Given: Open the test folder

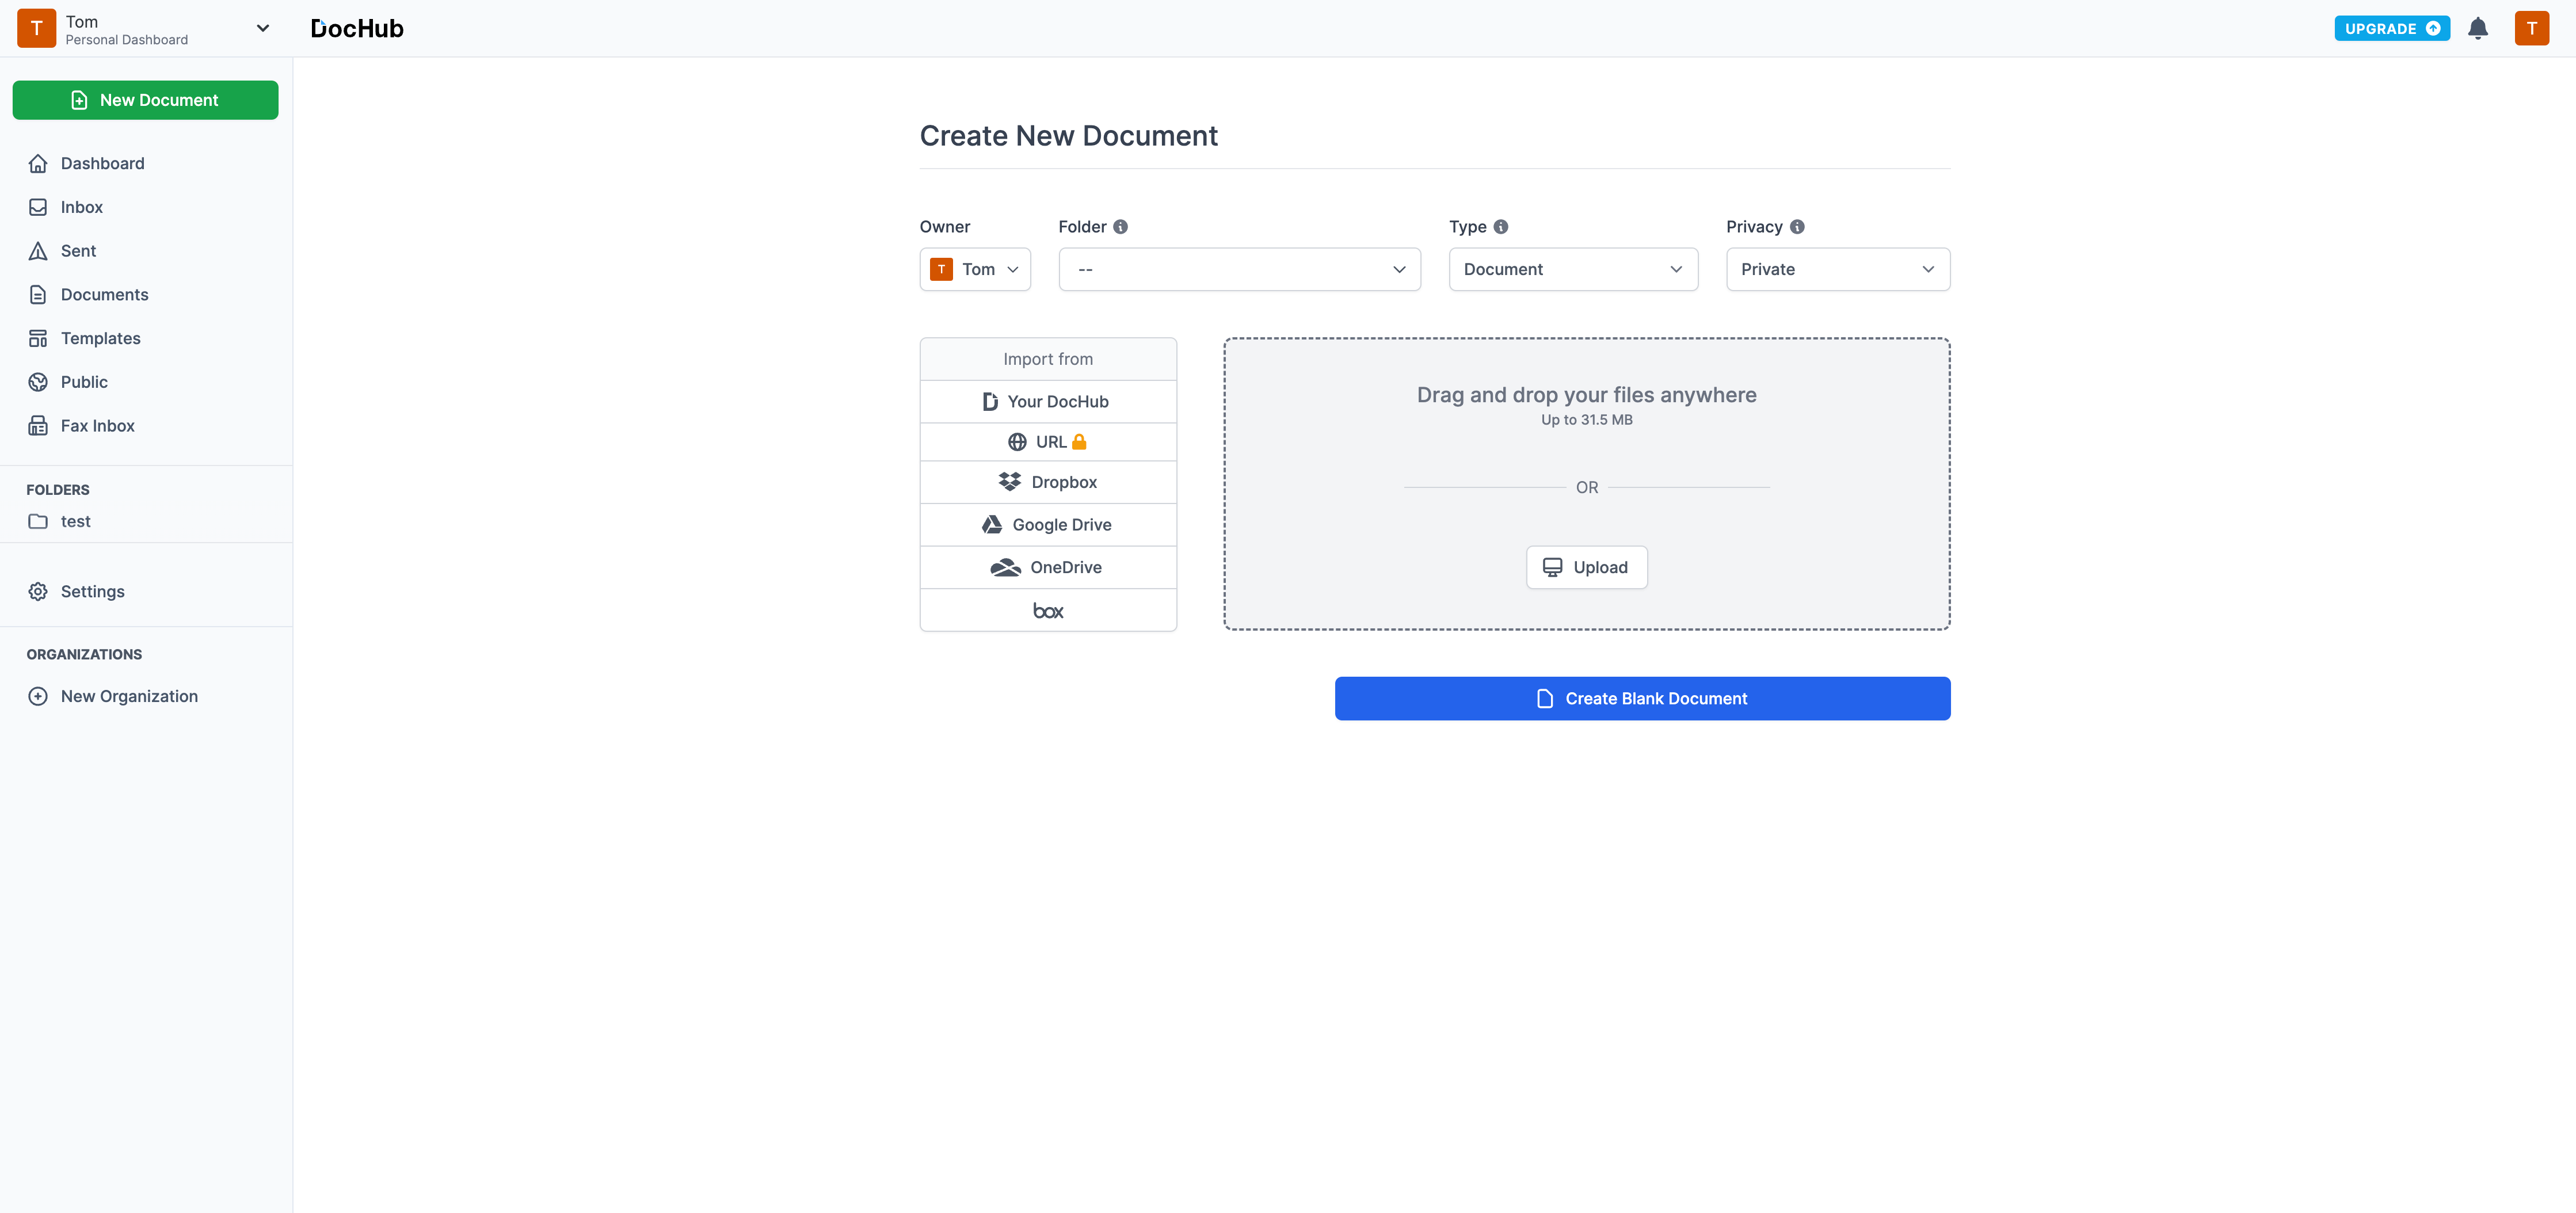Looking at the screenshot, I should (75, 521).
